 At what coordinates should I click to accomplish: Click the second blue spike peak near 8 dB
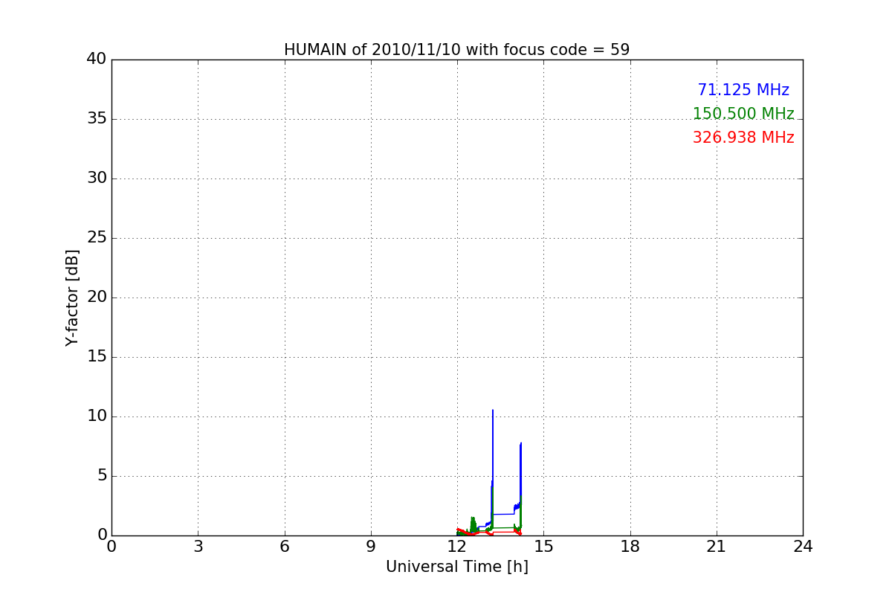[x=521, y=443]
